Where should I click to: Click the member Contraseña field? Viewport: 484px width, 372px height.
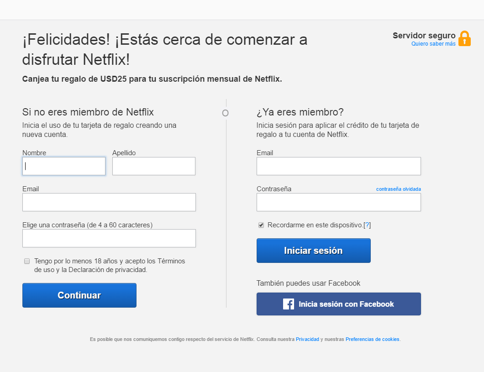tap(339, 202)
